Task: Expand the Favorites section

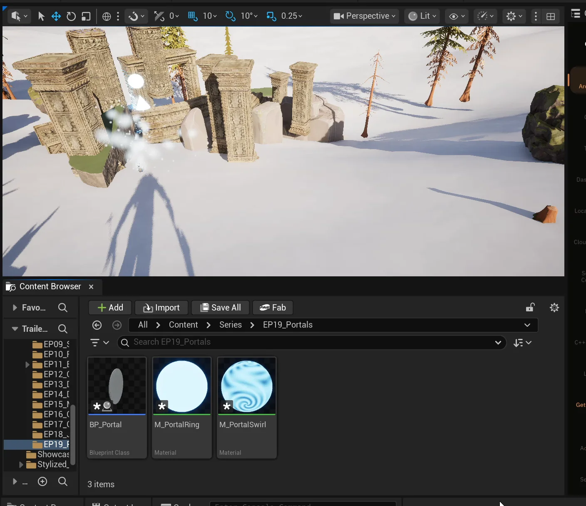Action: tap(15, 308)
